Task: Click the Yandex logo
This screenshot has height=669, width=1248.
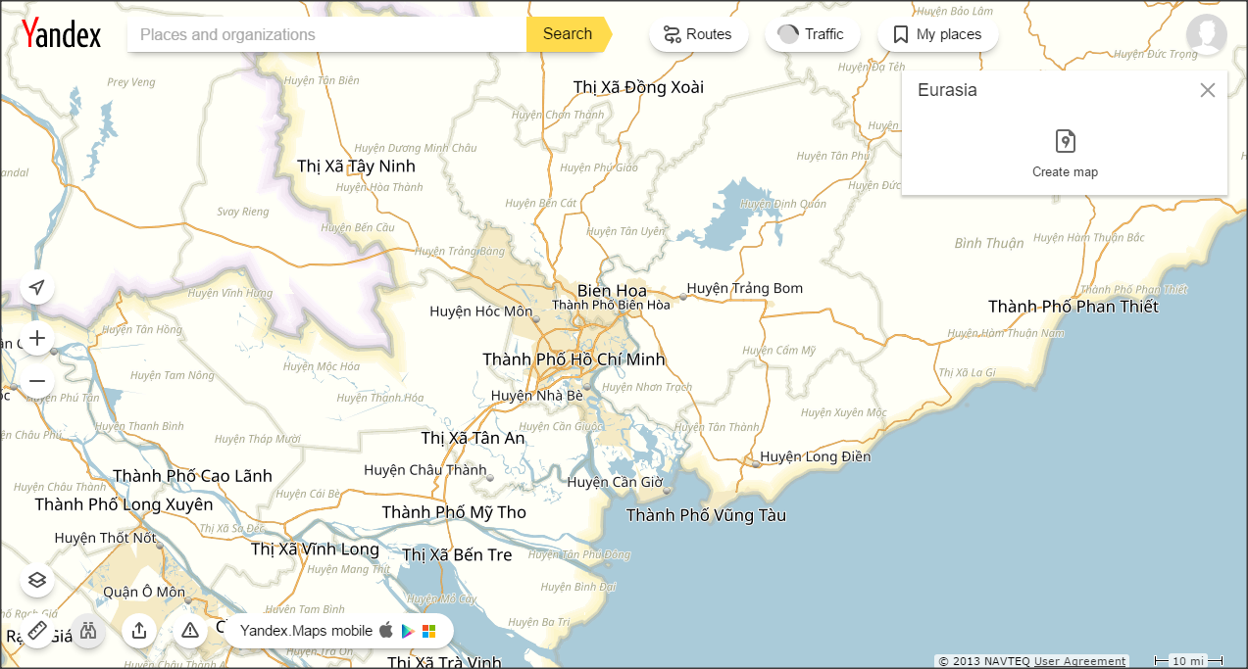Action: (62, 34)
